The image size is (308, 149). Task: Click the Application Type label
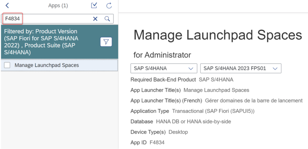[x=150, y=111]
